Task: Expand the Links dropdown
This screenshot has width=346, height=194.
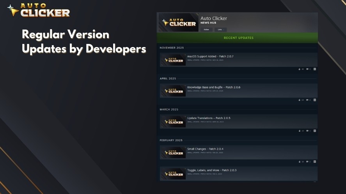Action: pos(220,30)
